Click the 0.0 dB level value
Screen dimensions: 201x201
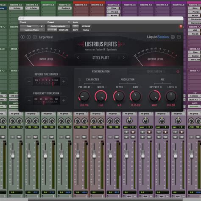pos(171,105)
